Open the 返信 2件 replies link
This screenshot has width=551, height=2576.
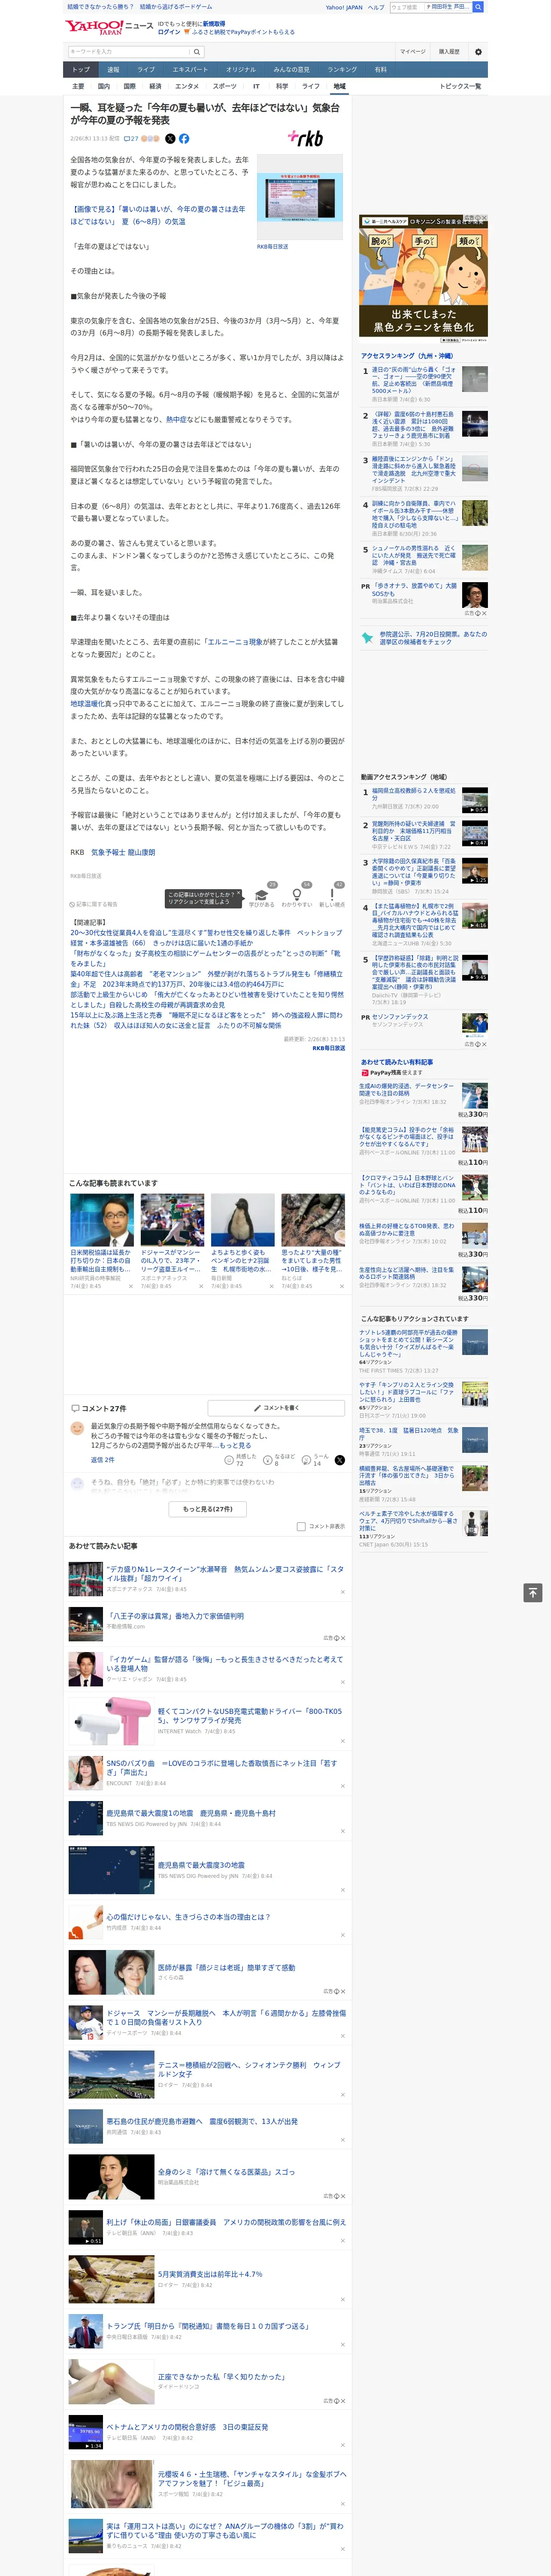[103, 1460]
